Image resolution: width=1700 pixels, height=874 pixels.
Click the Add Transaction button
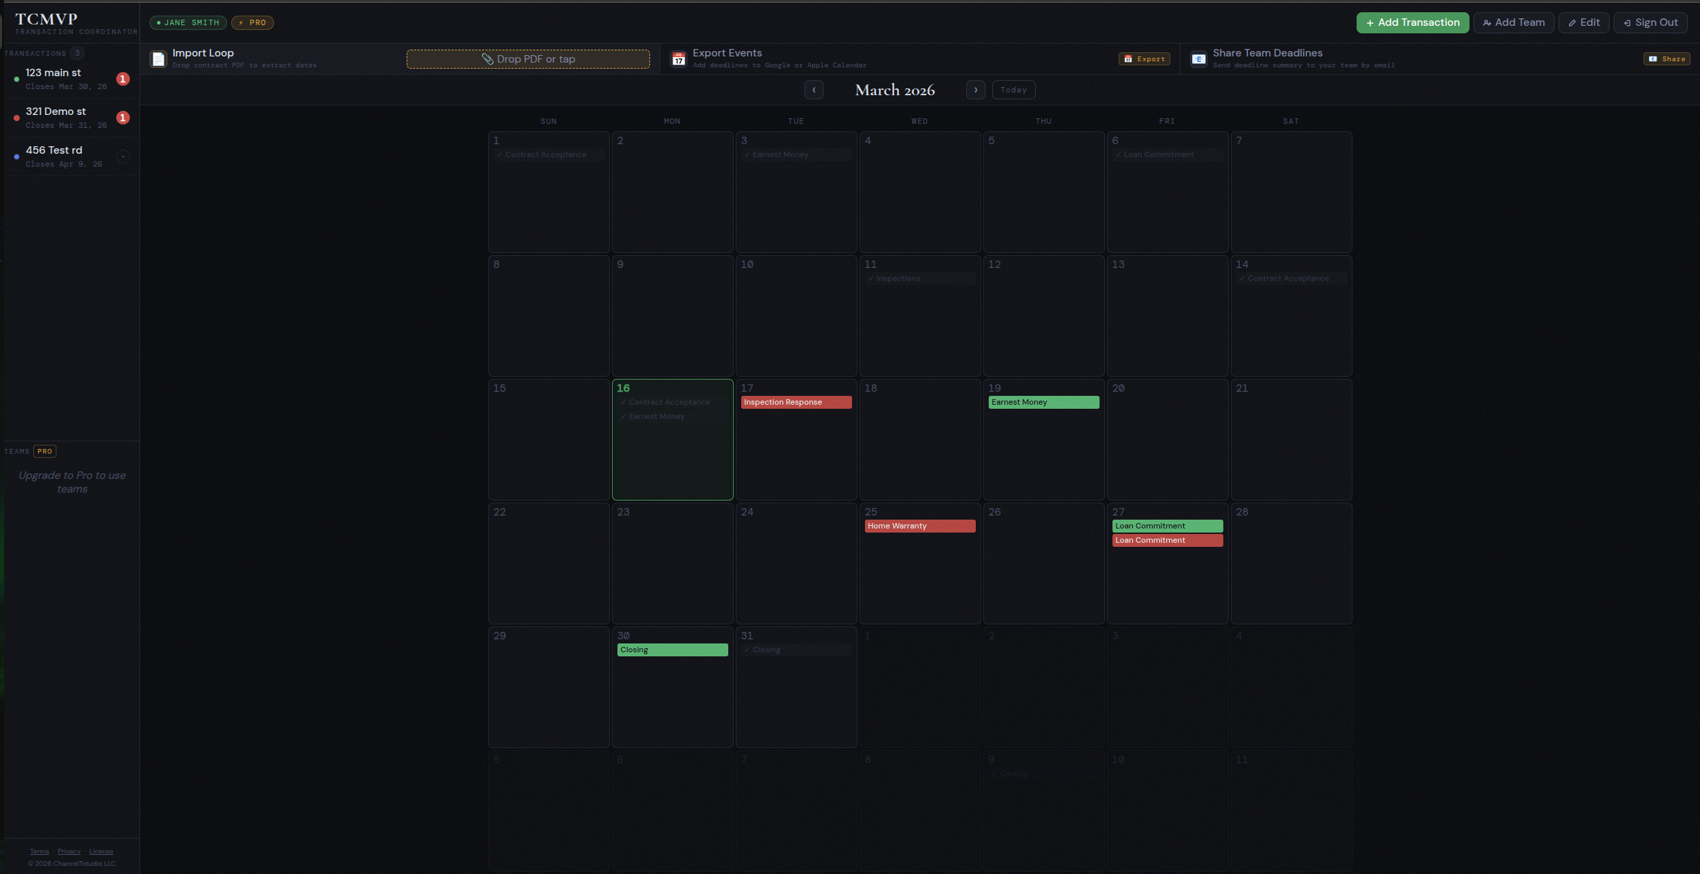coord(1412,22)
